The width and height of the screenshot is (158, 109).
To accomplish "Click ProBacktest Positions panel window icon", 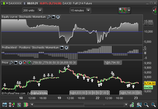I will pyautogui.click(x=62, y=48).
